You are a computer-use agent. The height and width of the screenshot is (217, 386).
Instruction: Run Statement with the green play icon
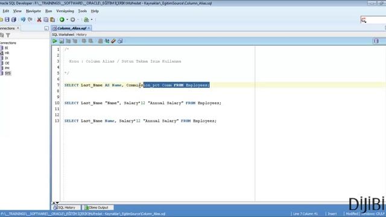point(55,41)
